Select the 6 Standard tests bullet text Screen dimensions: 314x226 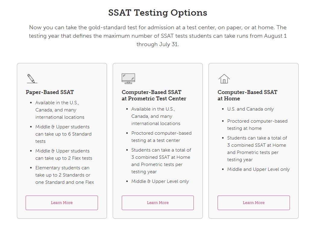[64, 134]
